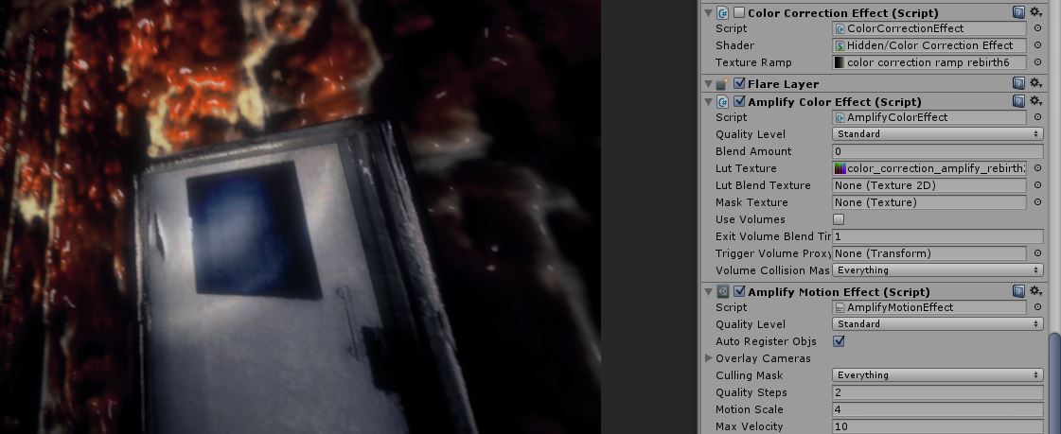The height and width of the screenshot is (434, 1061).
Task: Click the Lut Blend Texture None field
Action: click(929, 185)
